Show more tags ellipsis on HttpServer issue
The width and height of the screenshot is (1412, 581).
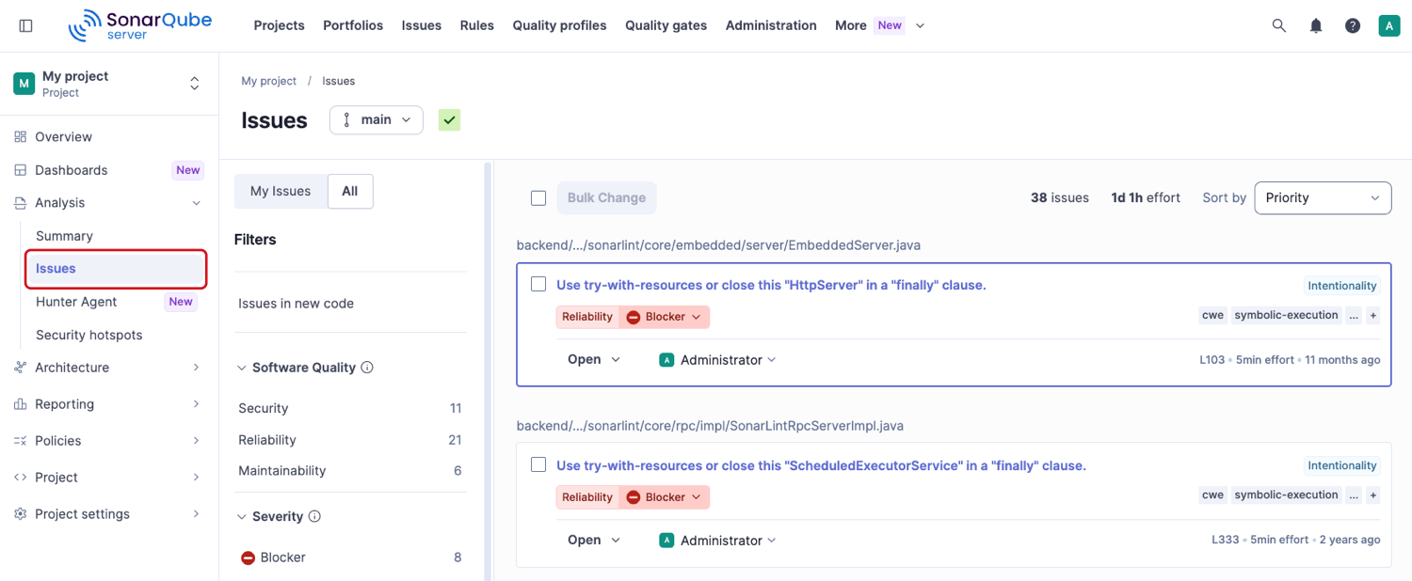click(x=1354, y=316)
